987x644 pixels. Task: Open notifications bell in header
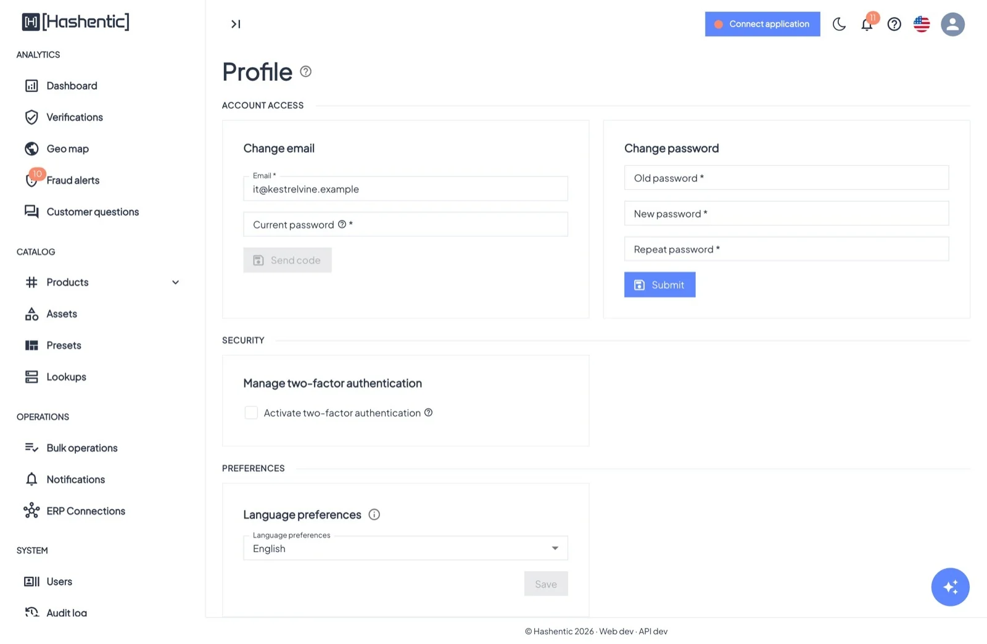click(x=867, y=24)
